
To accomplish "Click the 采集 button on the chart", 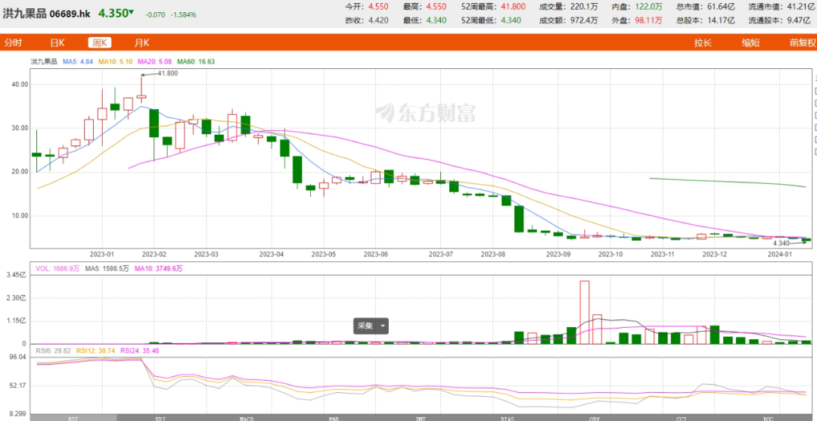I will pos(365,326).
